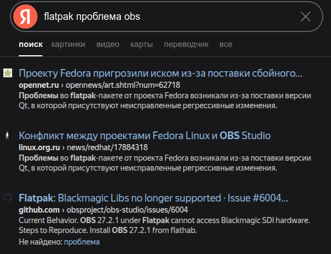Click the opennet.ru domain link
331x254 pixels.
point(39,85)
